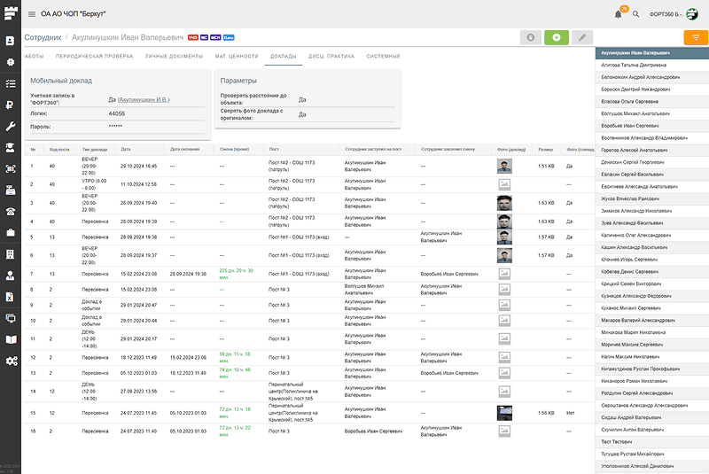709x474 pixels.
Task: Open the cash register sidebar icon
Action: [x=11, y=190]
